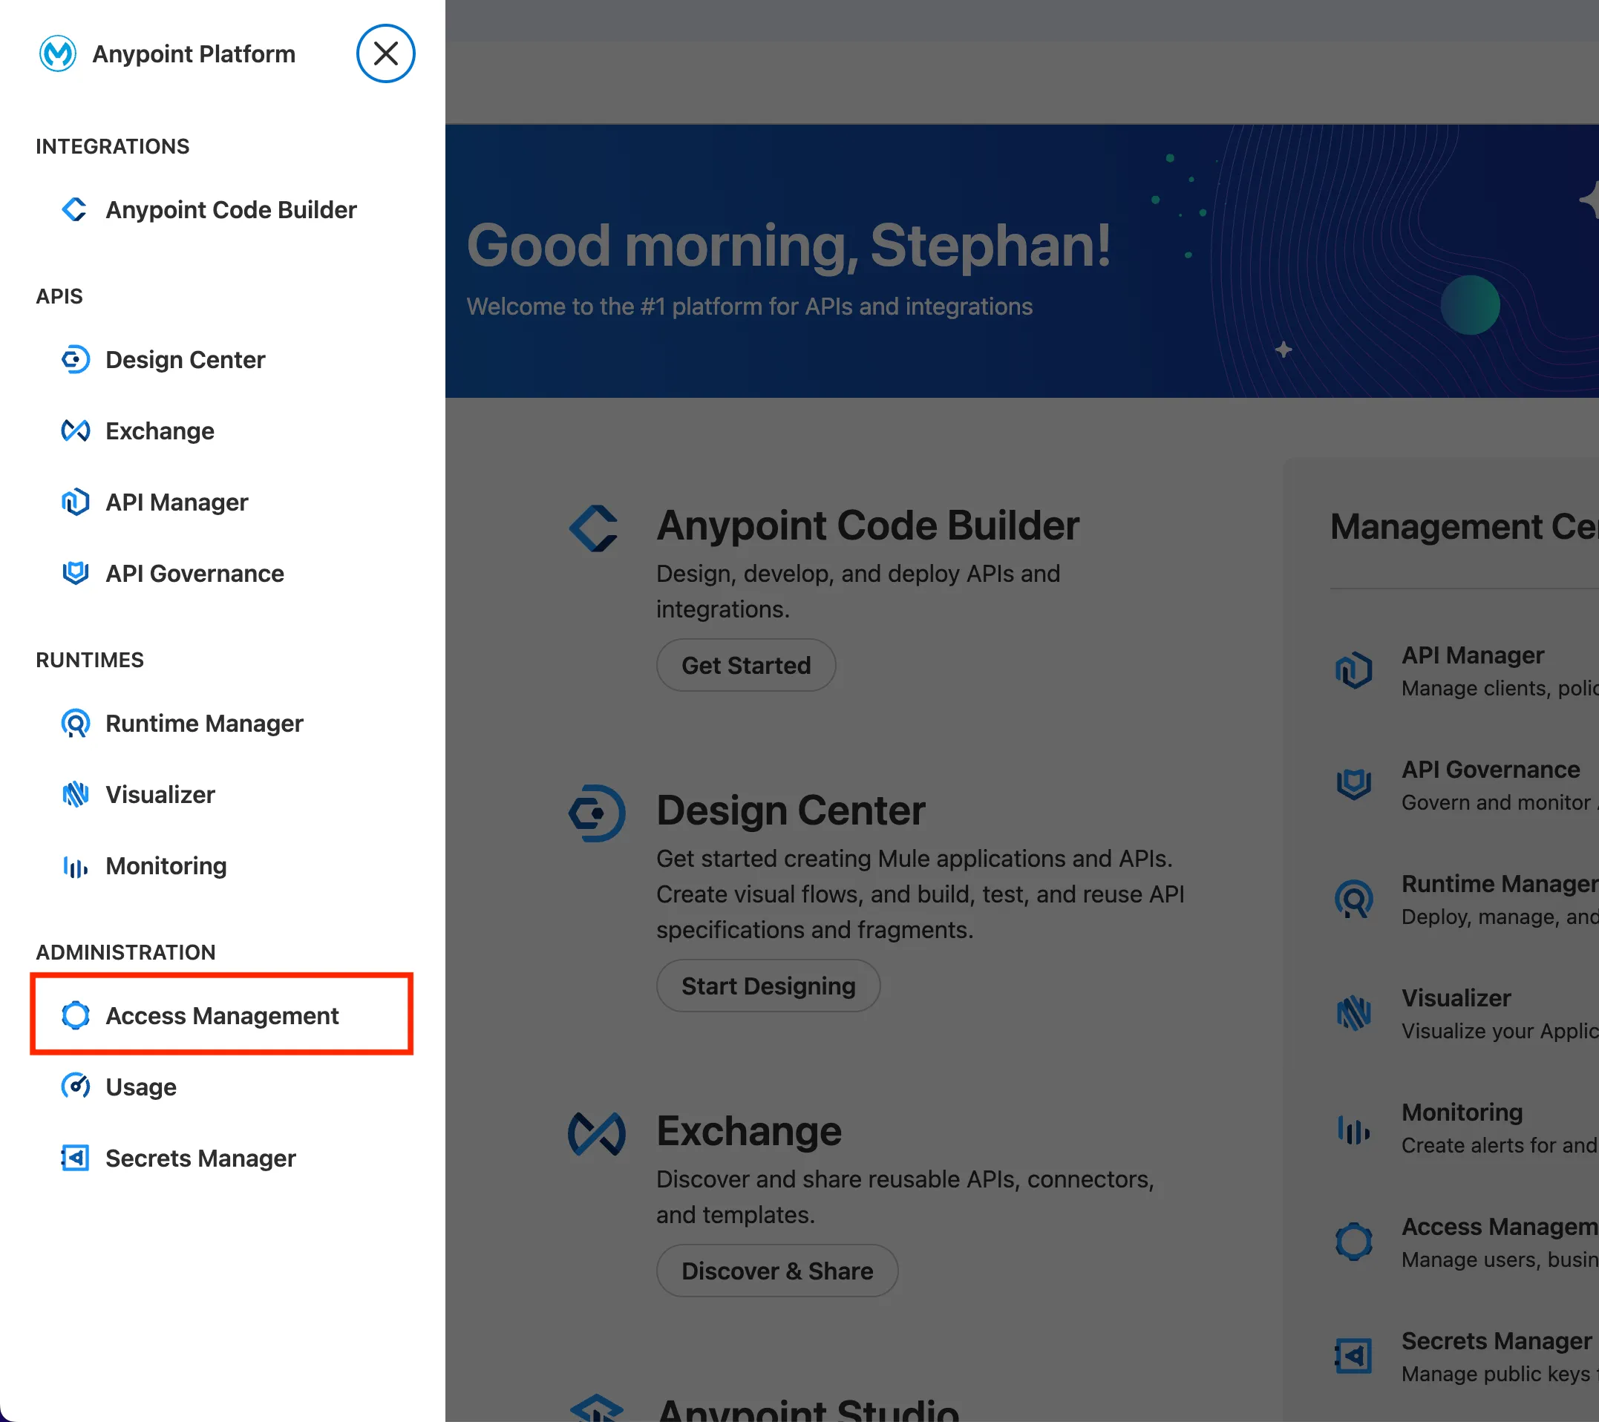This screenshot has width=1599, height=1422.
Task: Select the API Manager sidebar icon
Action: 75,502
